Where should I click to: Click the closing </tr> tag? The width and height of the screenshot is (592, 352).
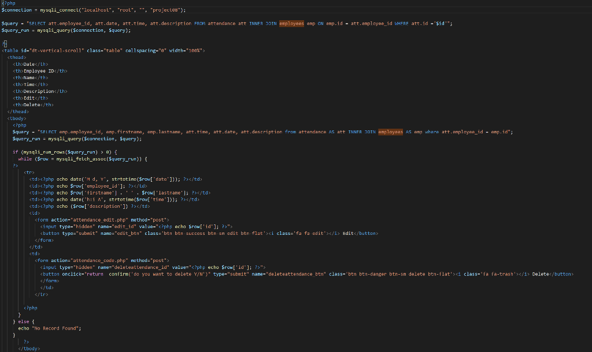coord(42,295)
